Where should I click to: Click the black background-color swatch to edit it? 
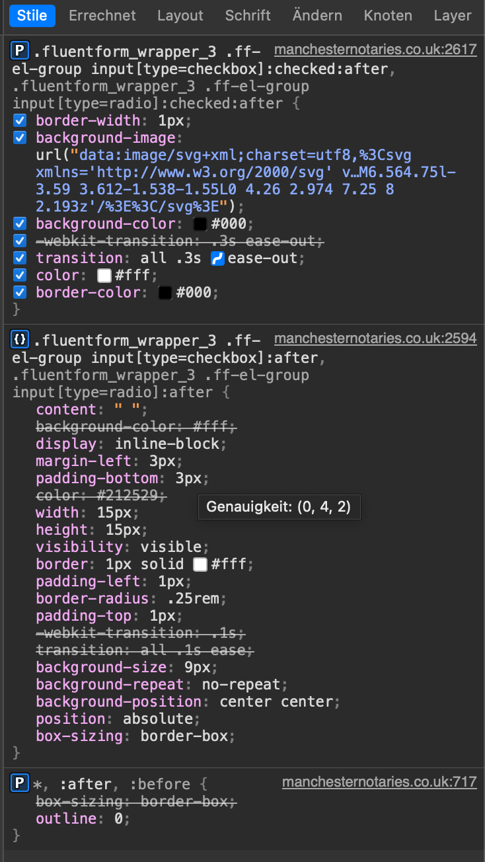tap(200, 223)
